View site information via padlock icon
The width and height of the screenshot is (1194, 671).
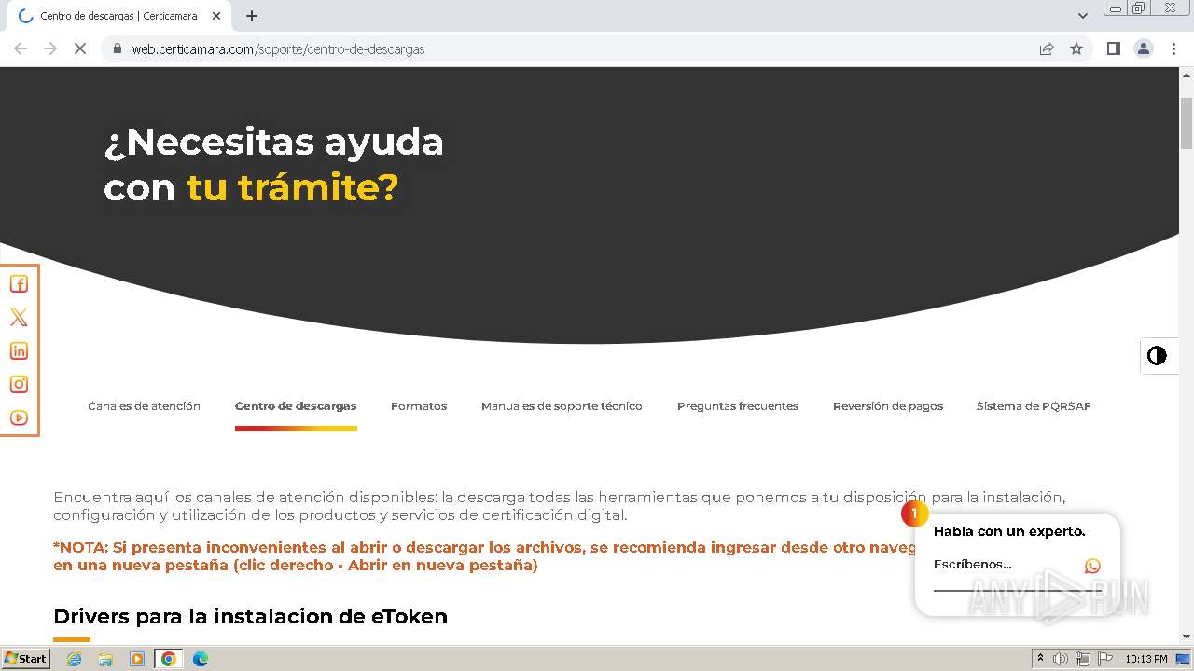pyautogui.click(x=117, y=48)
